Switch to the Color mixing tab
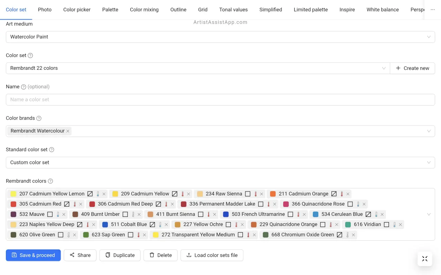 click(144, 10)
